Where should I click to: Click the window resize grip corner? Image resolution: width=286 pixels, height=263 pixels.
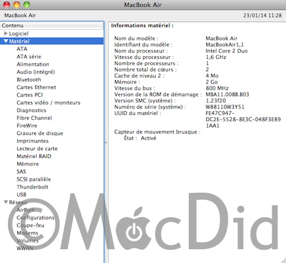tap(283, 260)
